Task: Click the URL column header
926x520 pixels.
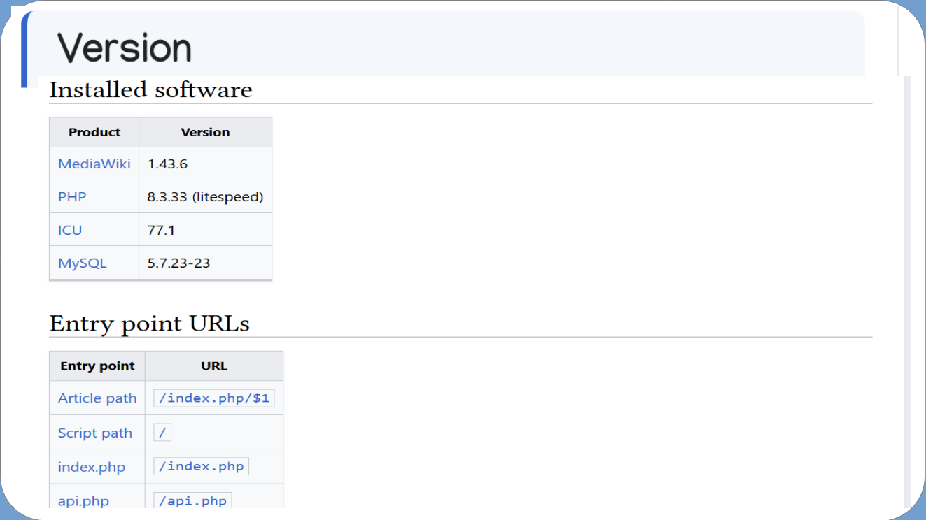Action: click(x=214, y=366)
